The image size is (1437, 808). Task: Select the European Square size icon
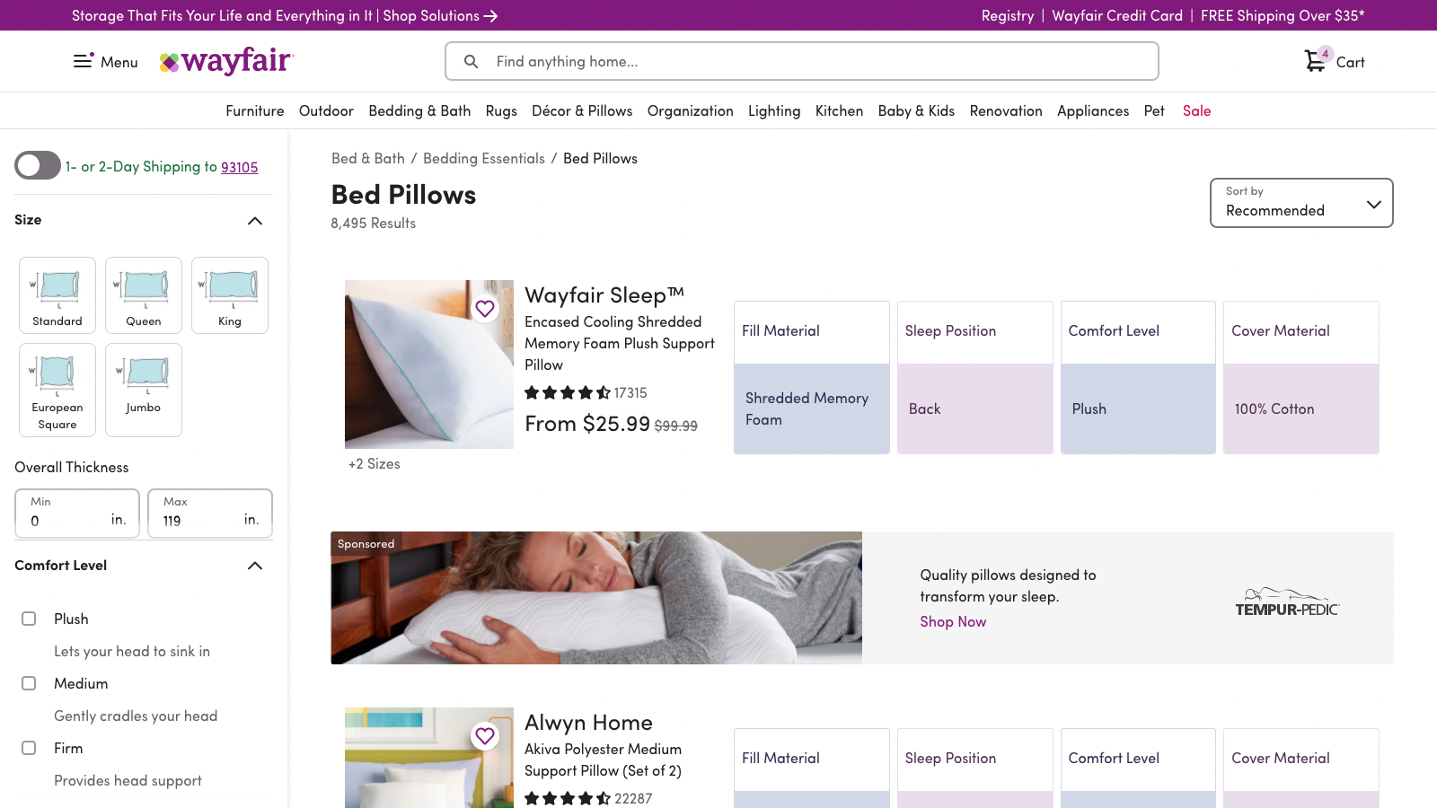point(57,390)
